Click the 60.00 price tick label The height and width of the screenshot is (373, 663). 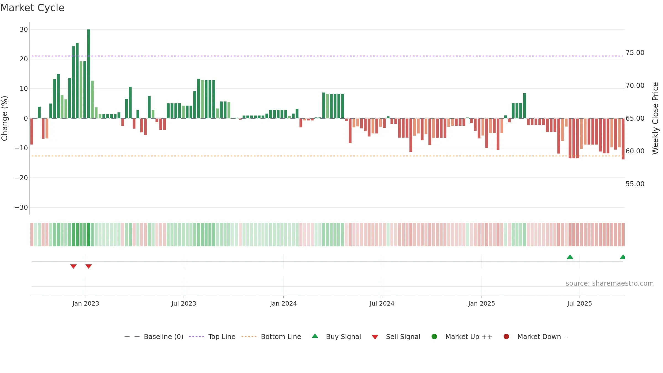635,151
